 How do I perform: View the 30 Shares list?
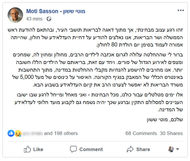click(171, 133)
